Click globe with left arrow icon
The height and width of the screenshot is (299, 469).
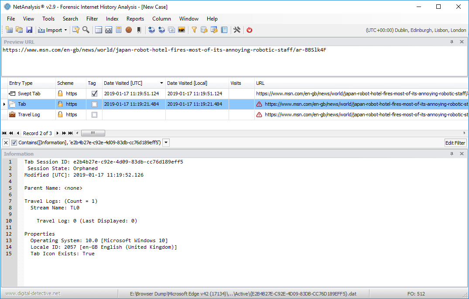(161, 30)
